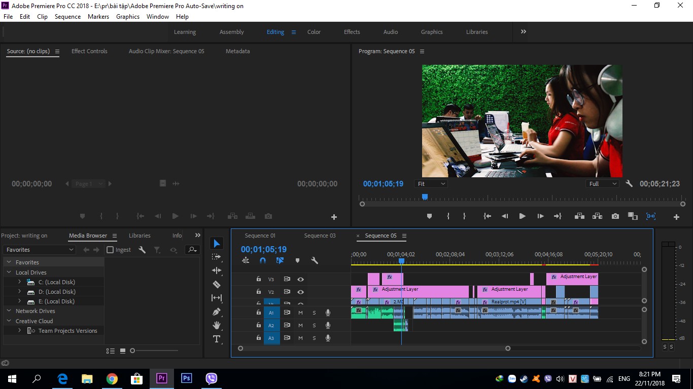Toggle the Ingest checkbox
Viewport: 693px width, 389px height.
coord(110,250)
